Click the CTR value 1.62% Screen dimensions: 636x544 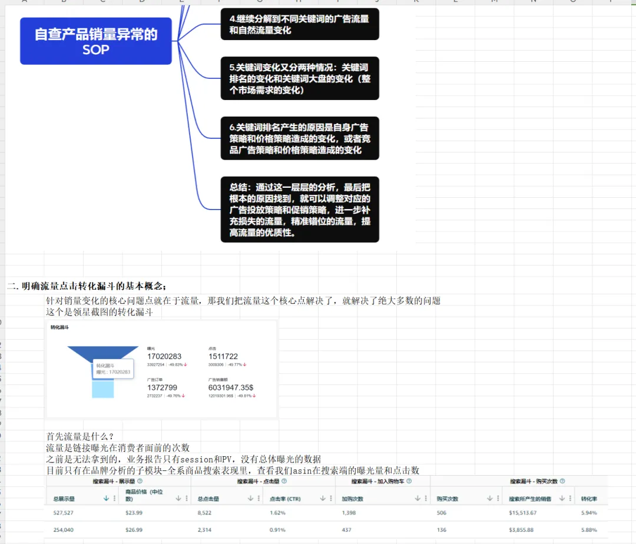coord(277,513)
